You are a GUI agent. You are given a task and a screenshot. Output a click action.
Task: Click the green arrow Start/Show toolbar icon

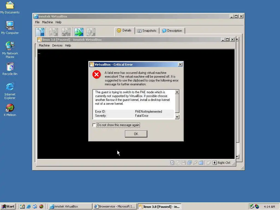tap(79, 32)
